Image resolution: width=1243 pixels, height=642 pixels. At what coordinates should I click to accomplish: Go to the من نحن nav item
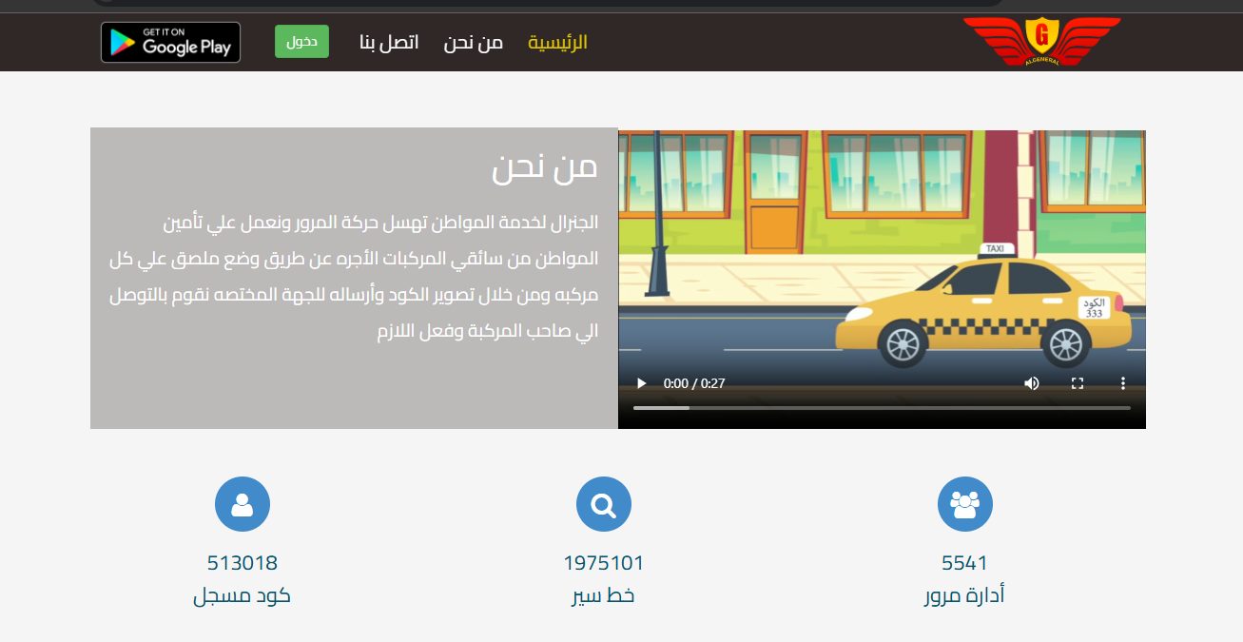click(473, 43)
